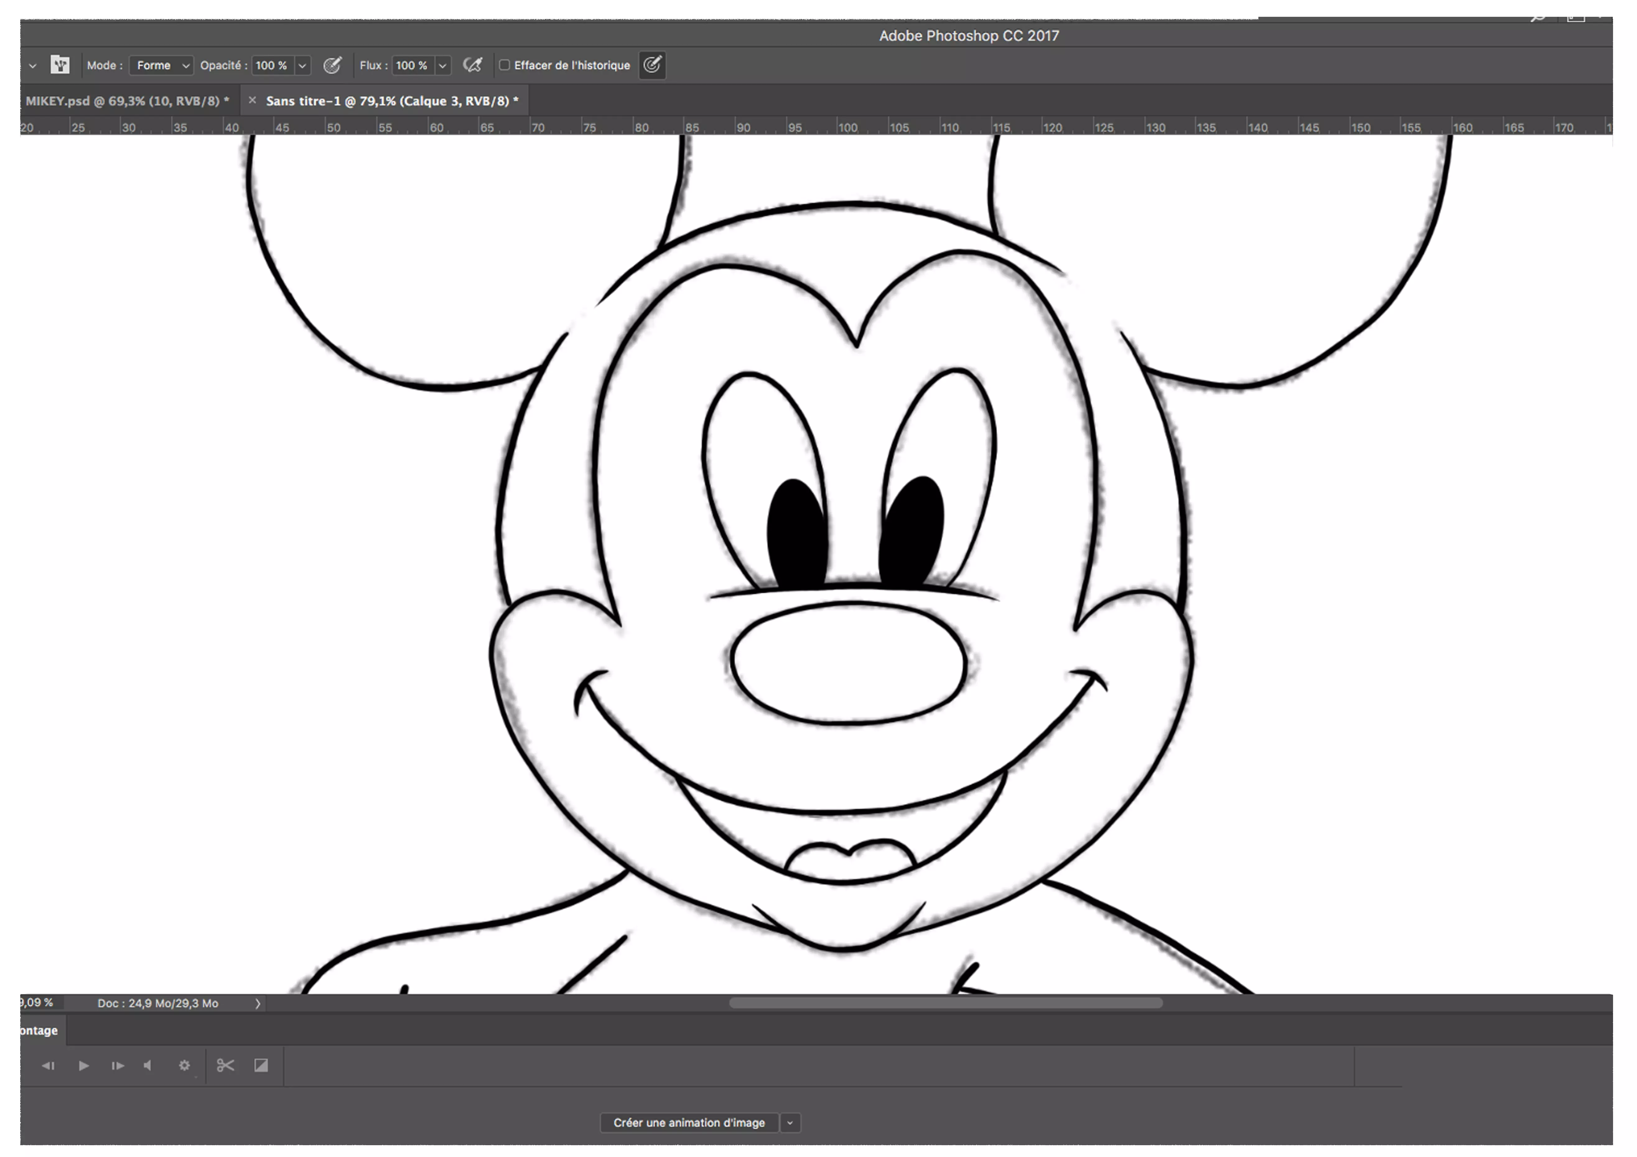Click the Créer une animation d'image button
1637x1157 pixels.
tap(689, 1122)
